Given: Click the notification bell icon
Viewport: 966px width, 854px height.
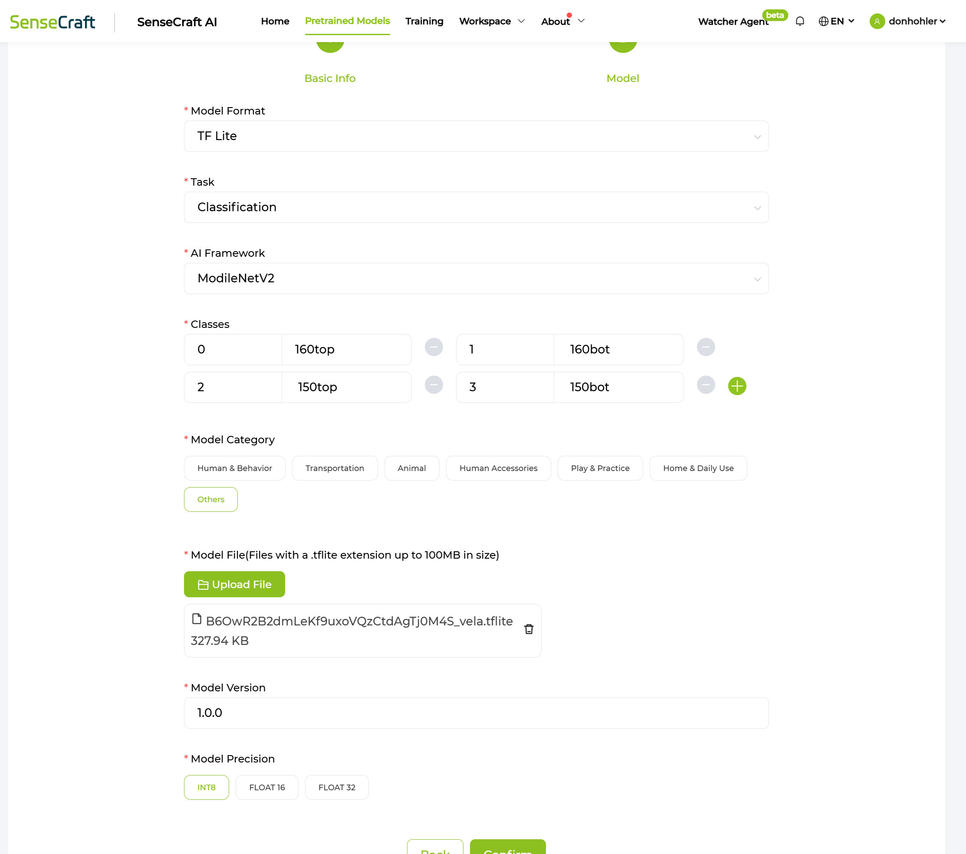Looking at the screenshot, I should 800,21.
